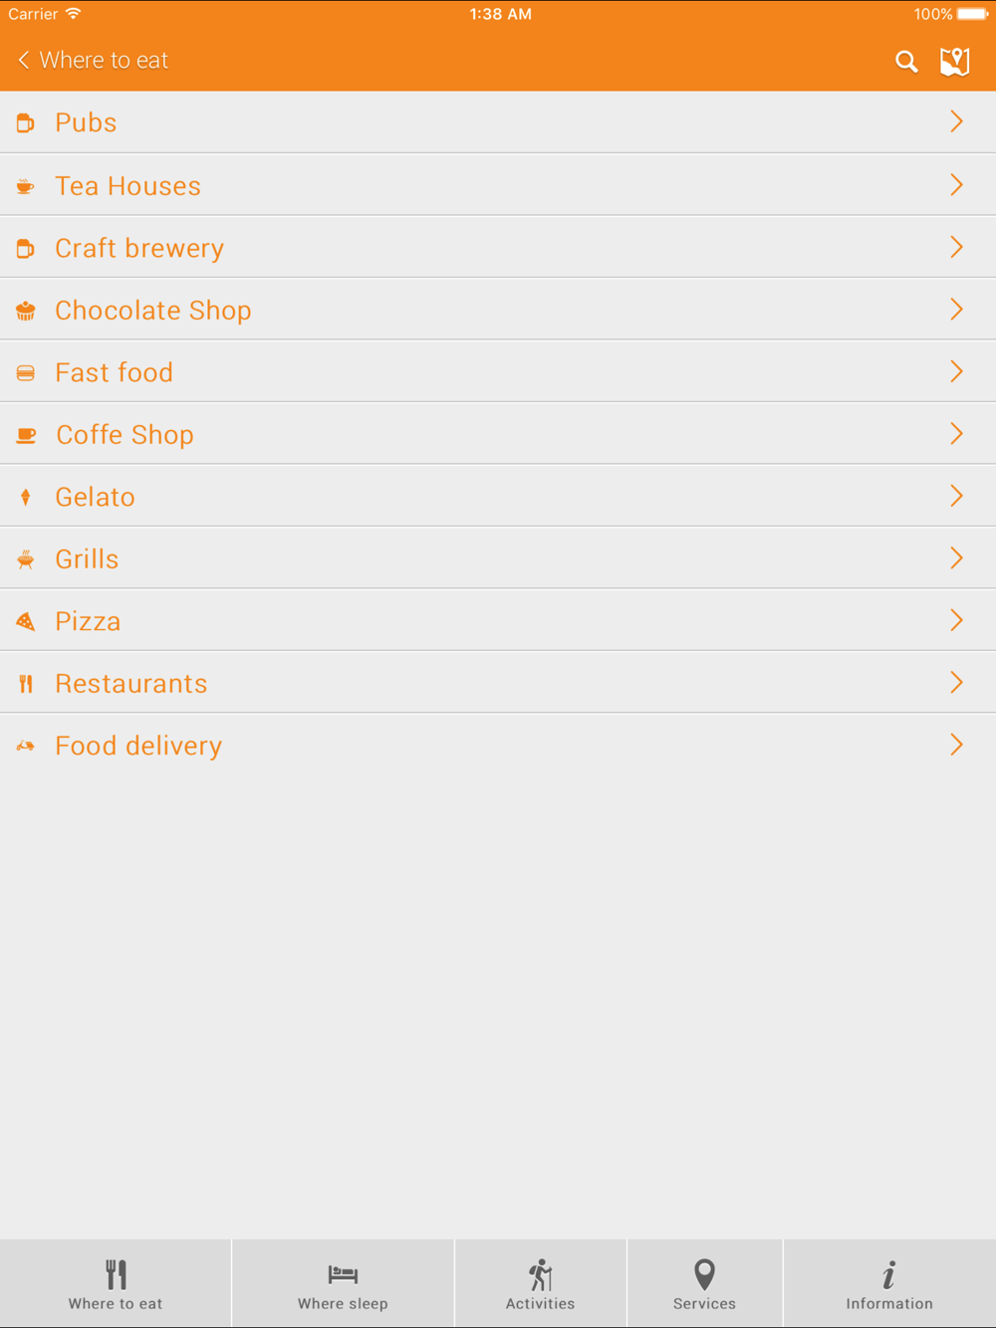Screen dimensions: 996x1328
Task: Expand the Craft brewery chevron
Action: click(x=956, y=247)
